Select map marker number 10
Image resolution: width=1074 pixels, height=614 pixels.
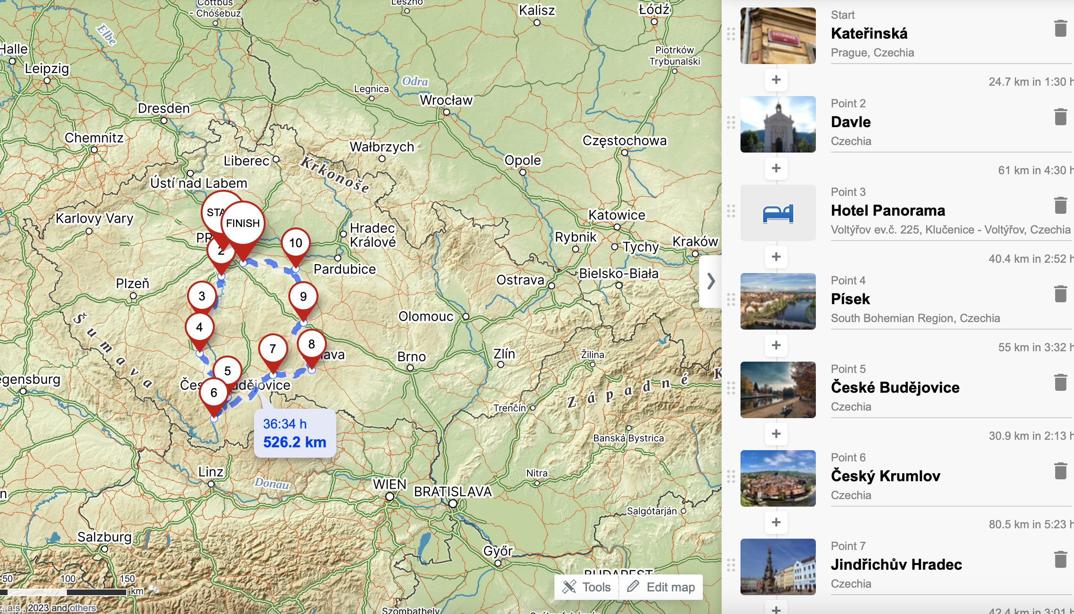(295, 243)
